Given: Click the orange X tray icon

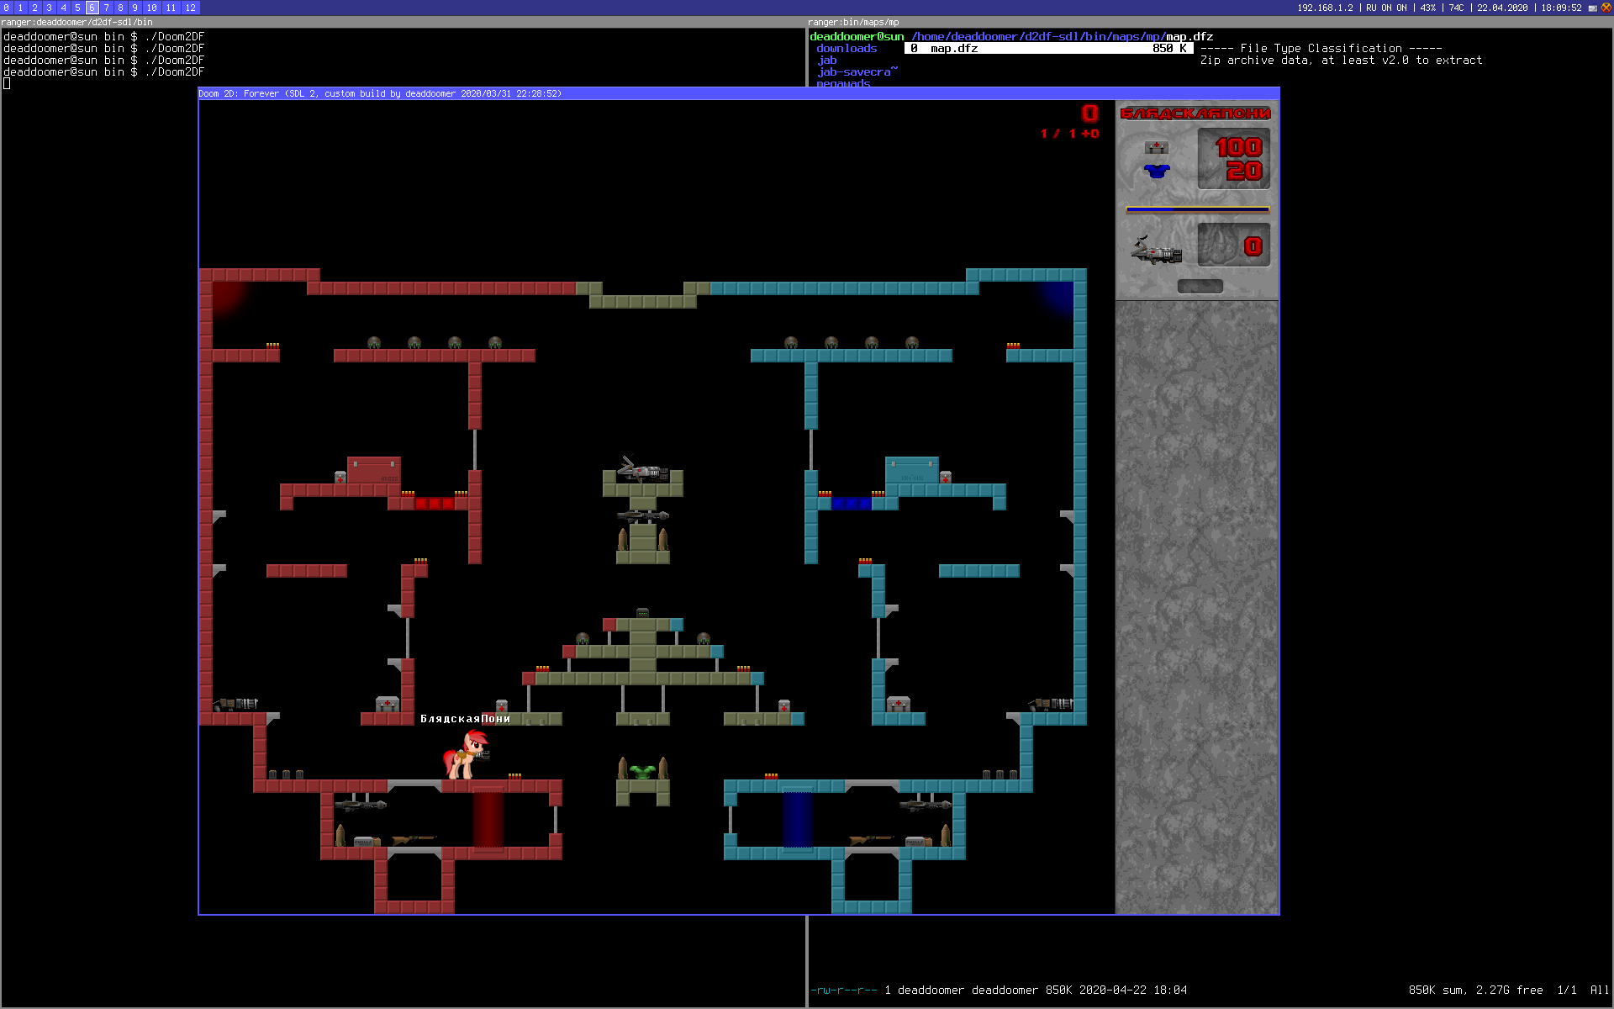Looking at the screenshot, I should 1606,8.
